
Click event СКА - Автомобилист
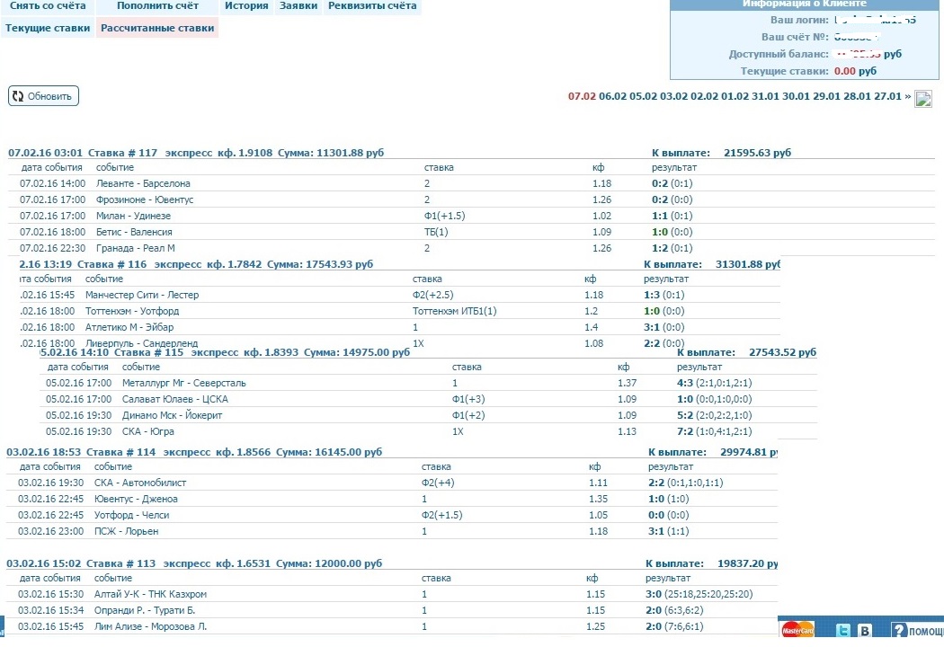139,483
